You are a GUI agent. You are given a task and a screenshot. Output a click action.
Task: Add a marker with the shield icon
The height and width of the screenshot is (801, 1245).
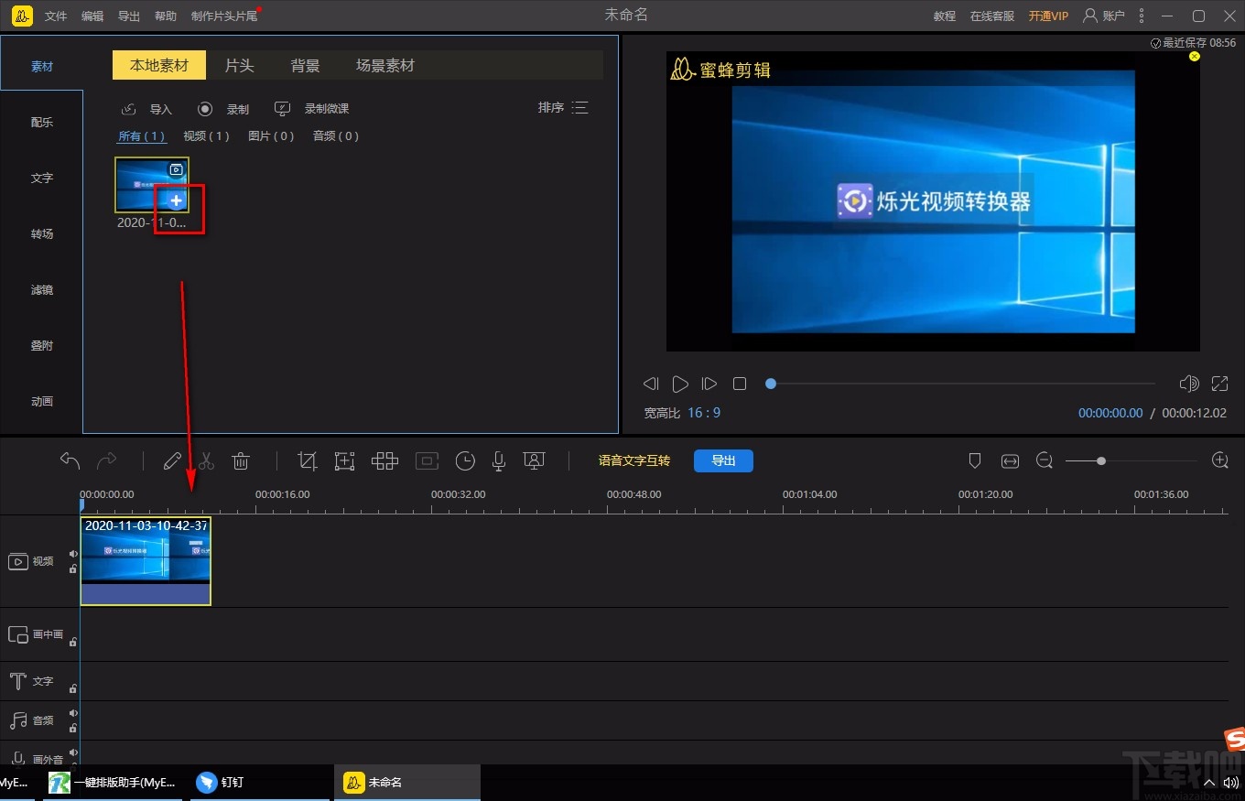pyautogui.click(x=975, y=461)
